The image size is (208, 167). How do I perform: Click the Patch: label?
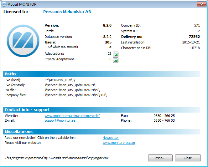tap(49, 31)
